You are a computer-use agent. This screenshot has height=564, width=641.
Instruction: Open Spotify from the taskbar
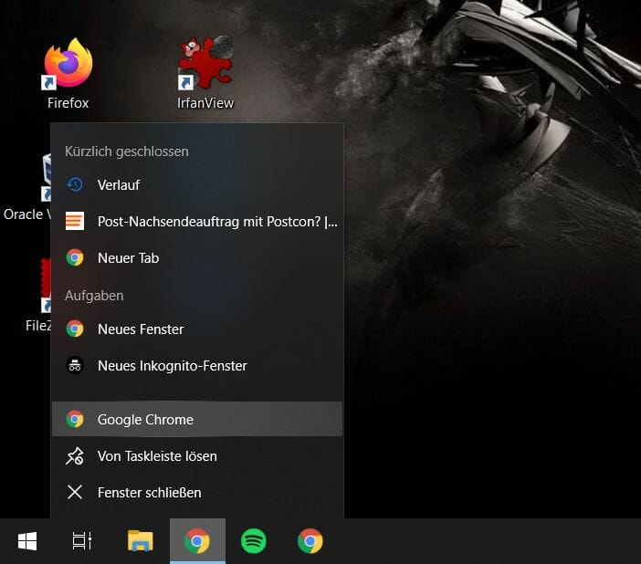click(x=254, y=541)
